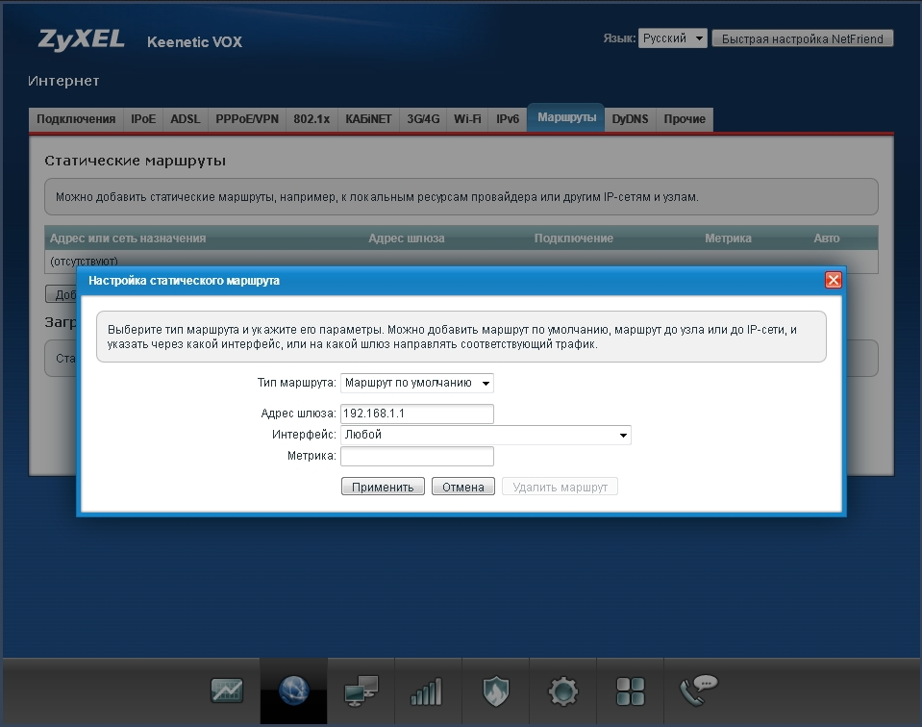Click the gateway address input field
The image size is (922, 727).
(x=416, y=414)
